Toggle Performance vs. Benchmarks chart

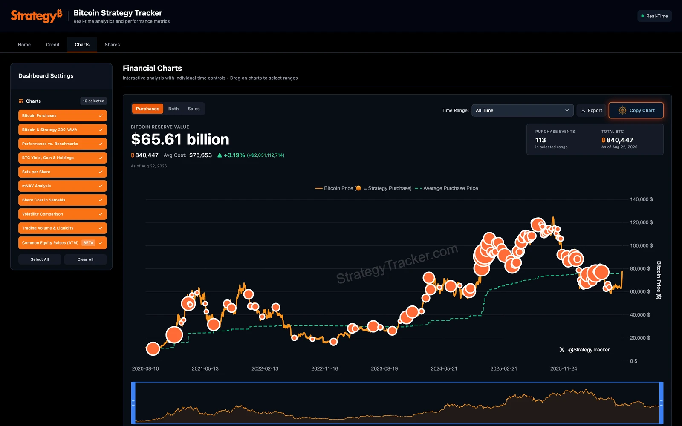pyautogui.click(x=63, y=144)
